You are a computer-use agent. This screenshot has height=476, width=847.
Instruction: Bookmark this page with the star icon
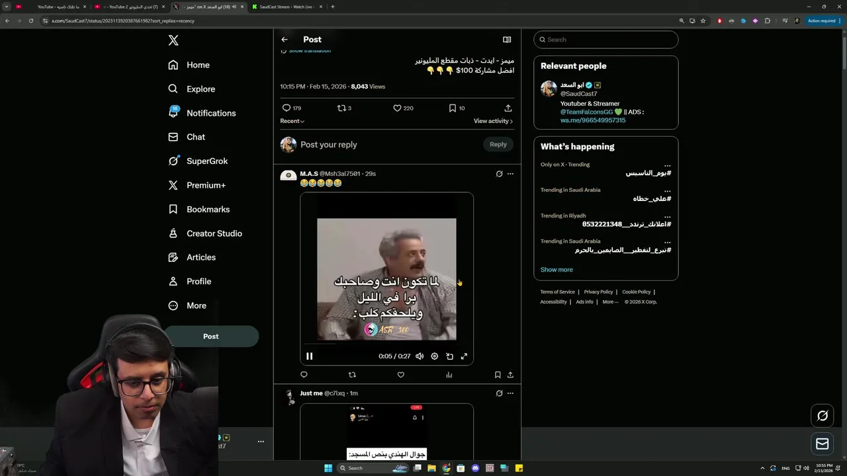[x=702, y=20]
